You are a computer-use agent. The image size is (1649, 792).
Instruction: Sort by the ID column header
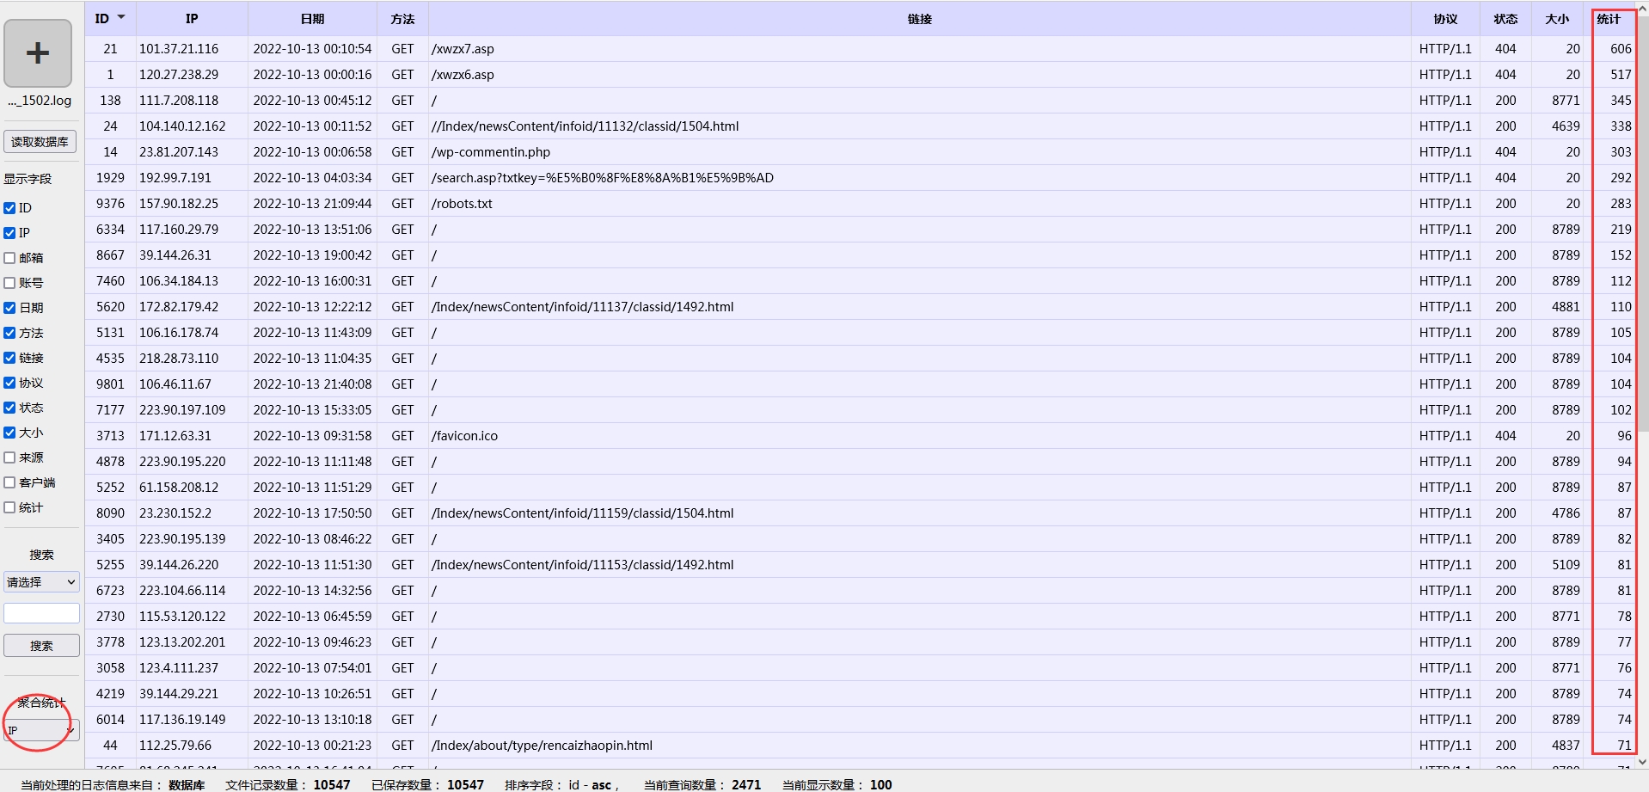coord(109,18)
